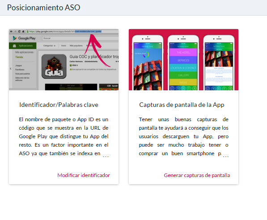
Task: Click the phone mockups thumbnail image
Action: (183, 59)
